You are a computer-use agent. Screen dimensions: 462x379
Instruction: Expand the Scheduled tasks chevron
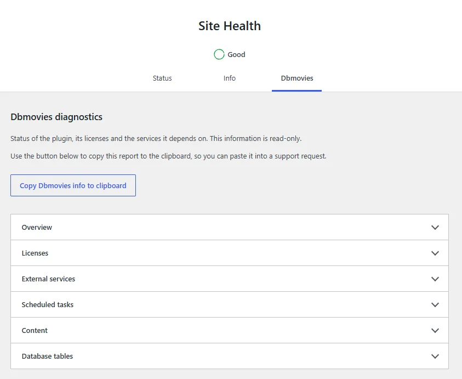click(435, 304)
